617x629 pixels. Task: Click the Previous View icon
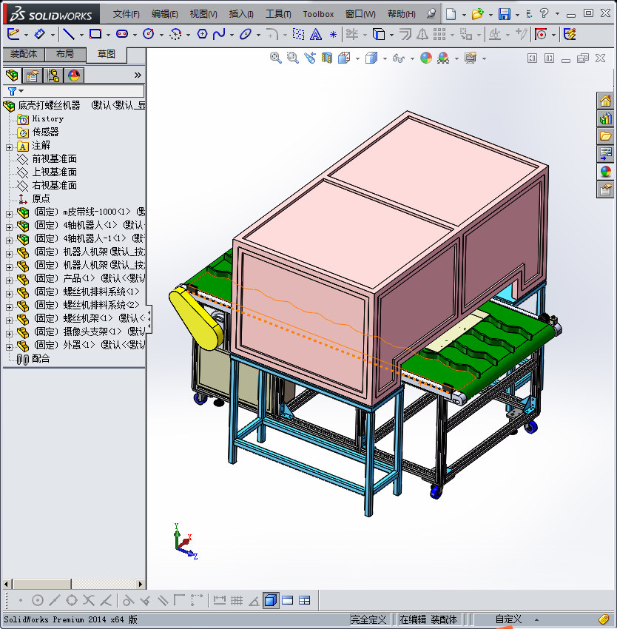(x=310, y=58)
